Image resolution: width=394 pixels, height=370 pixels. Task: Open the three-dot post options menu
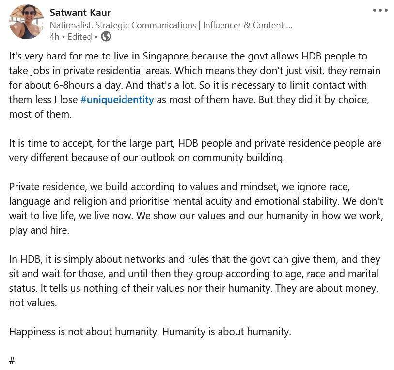(x=380, y=10)
